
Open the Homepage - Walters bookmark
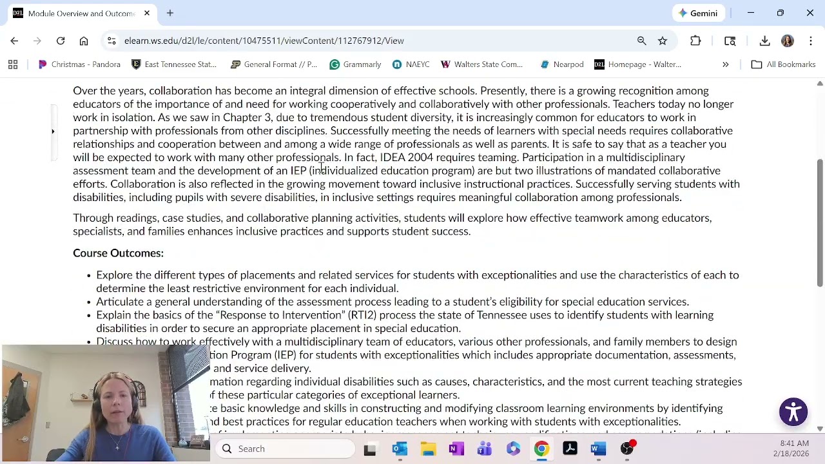[x=638, y=64]
